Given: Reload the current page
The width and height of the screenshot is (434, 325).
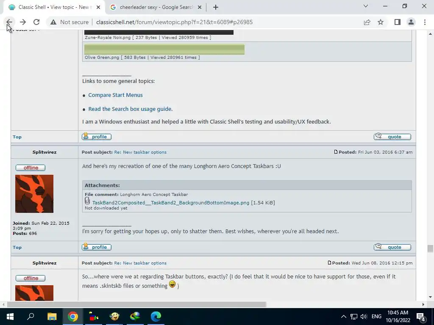Looking at the screenshot, I should [x=36, y=22].
